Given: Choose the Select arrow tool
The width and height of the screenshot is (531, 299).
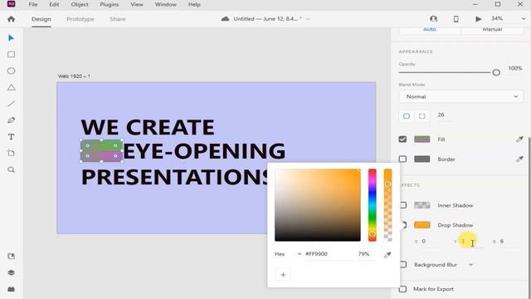Looking at the screenshot, I should pyautogui.click(x=11, y=38).
